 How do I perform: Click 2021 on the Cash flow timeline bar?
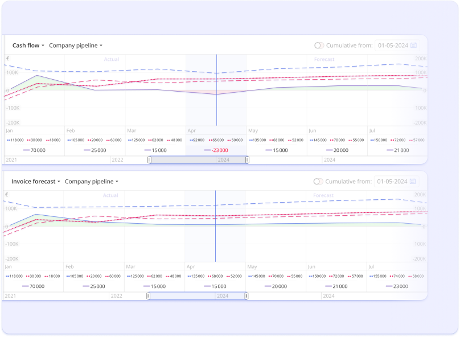11,160
